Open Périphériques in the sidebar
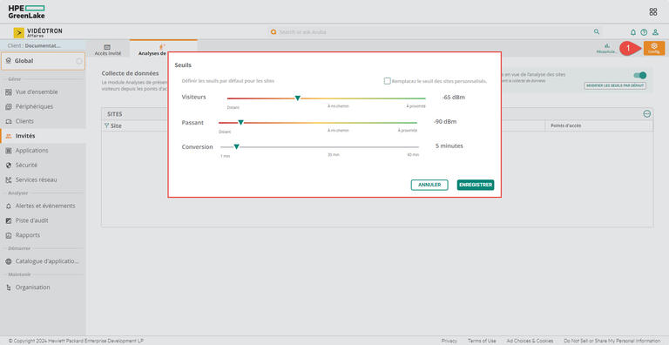 pos(34,106)
